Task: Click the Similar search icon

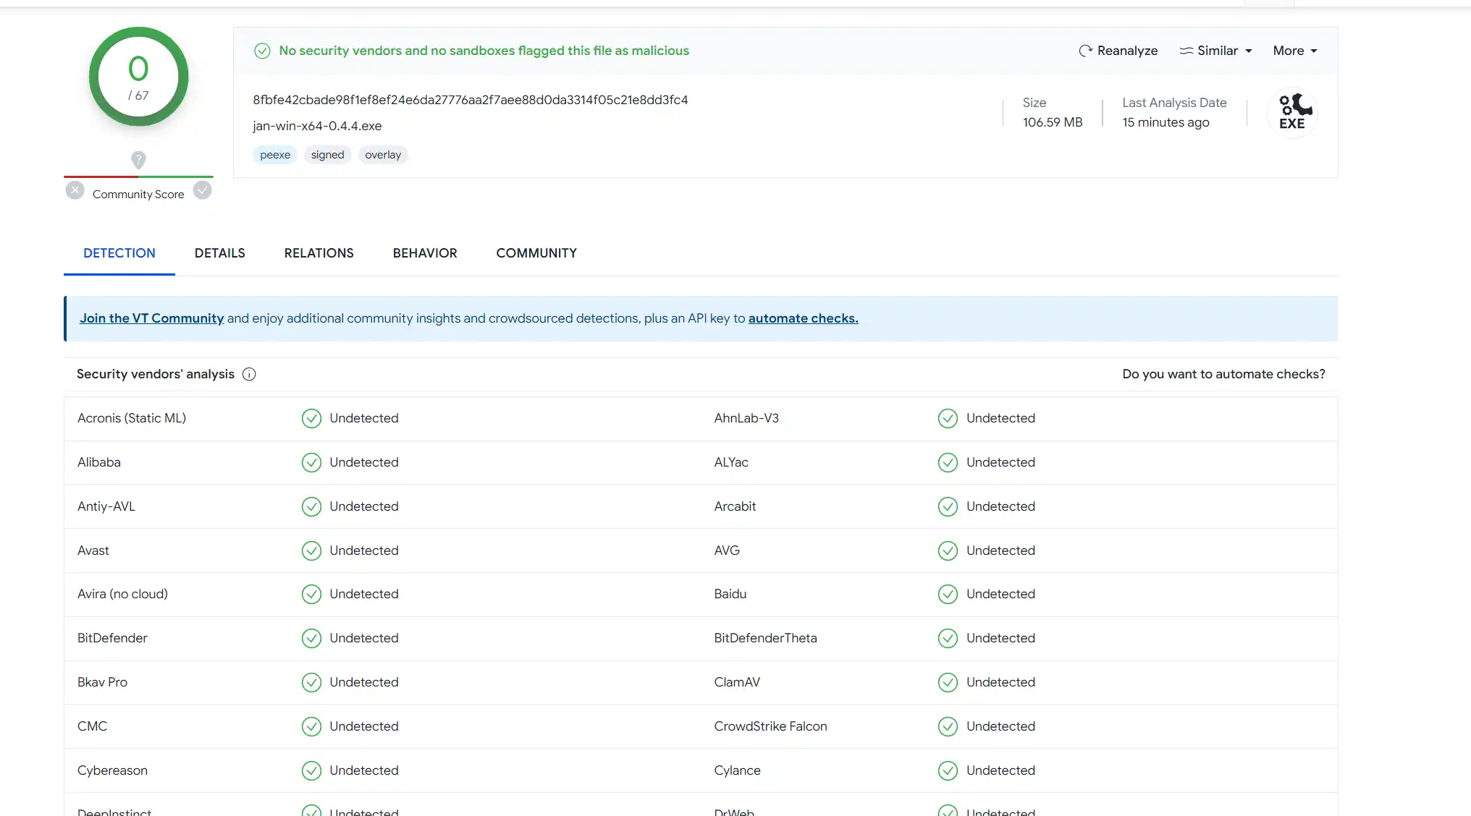Action: tap(1186, 51)
